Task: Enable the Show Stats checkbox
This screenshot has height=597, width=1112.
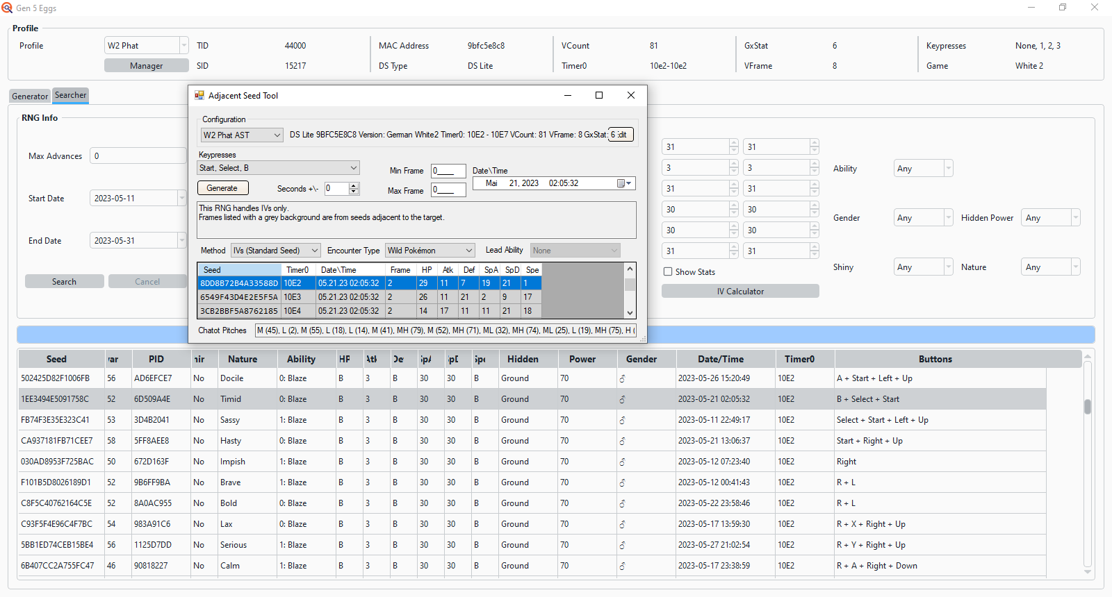Action: [668, 272]
